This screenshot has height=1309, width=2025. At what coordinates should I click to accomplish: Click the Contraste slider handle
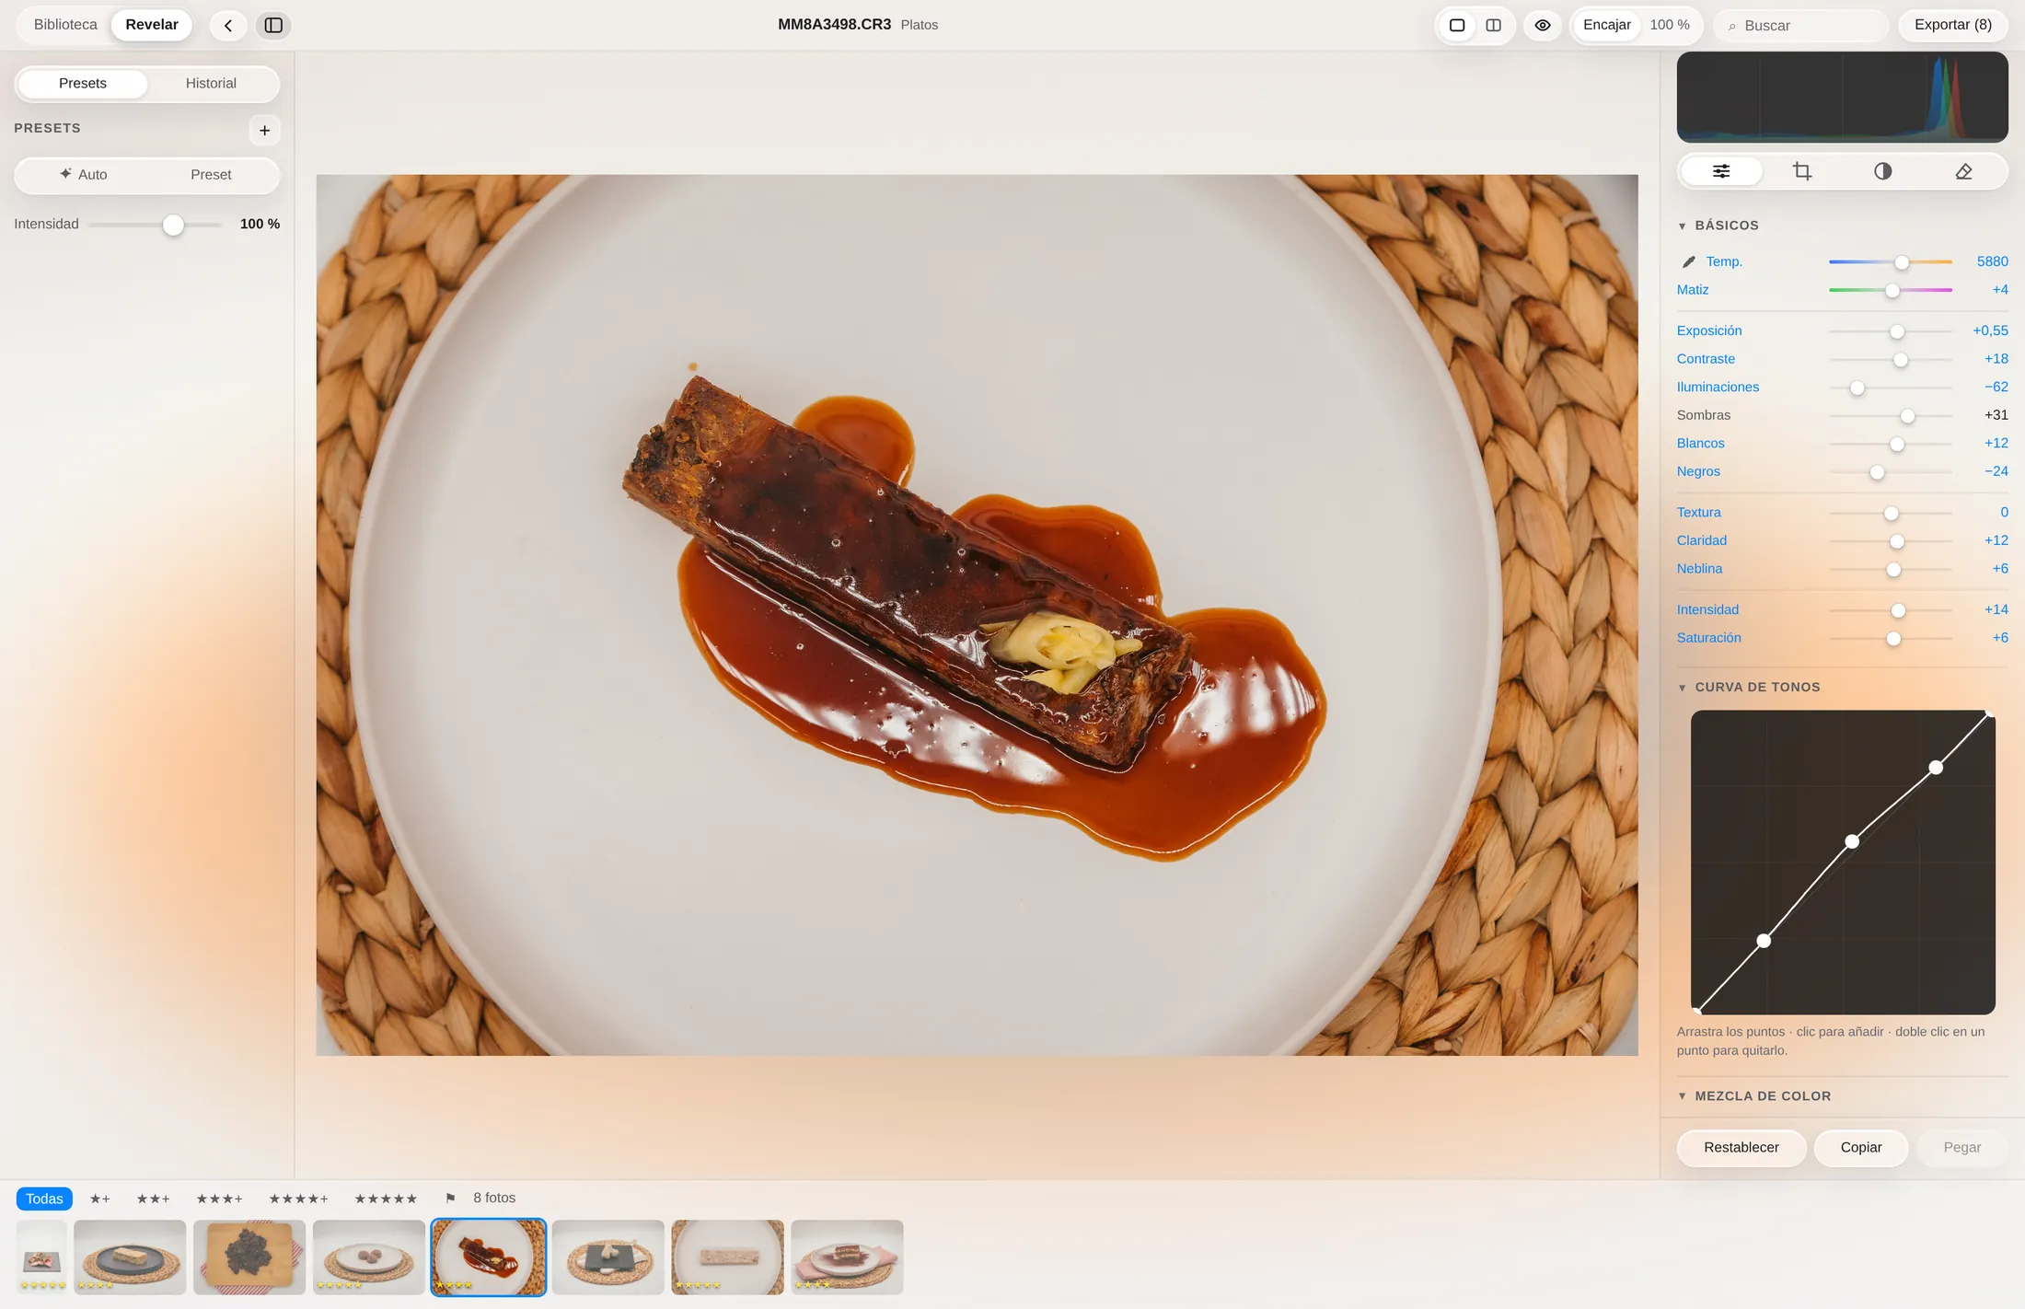pyautogui.click(x=1901, y=360)
